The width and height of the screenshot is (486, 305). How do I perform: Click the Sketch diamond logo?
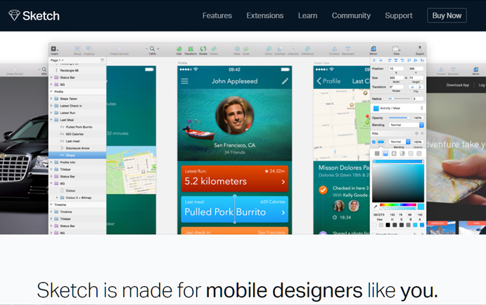tap(14, 15)
